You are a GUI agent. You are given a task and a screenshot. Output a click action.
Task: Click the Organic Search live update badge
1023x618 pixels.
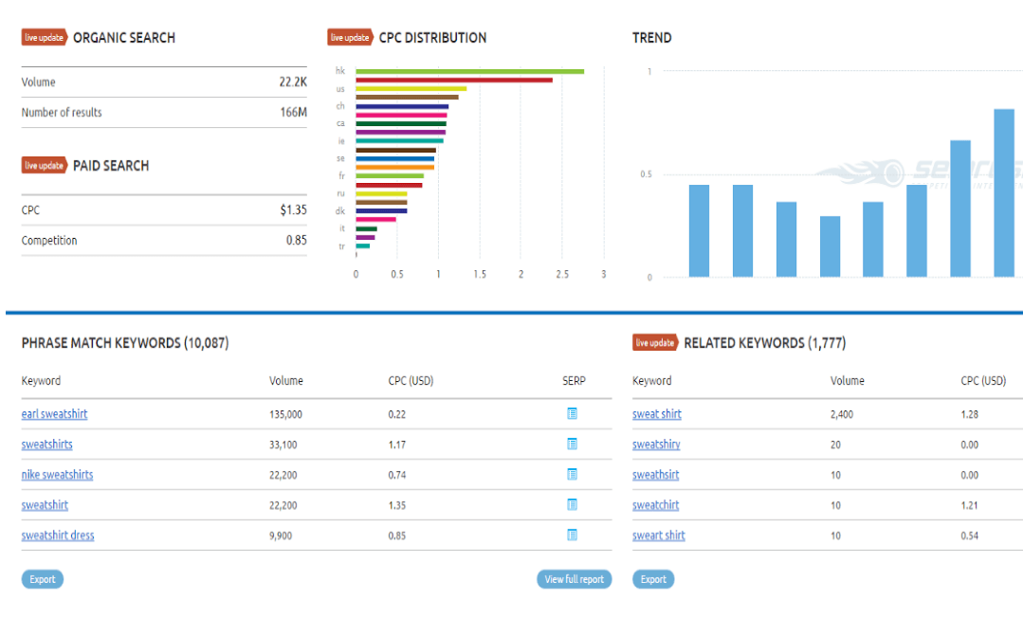click(45, 38)
